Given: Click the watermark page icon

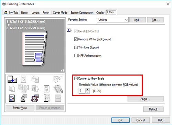Looking at the screenshot, I should tap(46, 89).
